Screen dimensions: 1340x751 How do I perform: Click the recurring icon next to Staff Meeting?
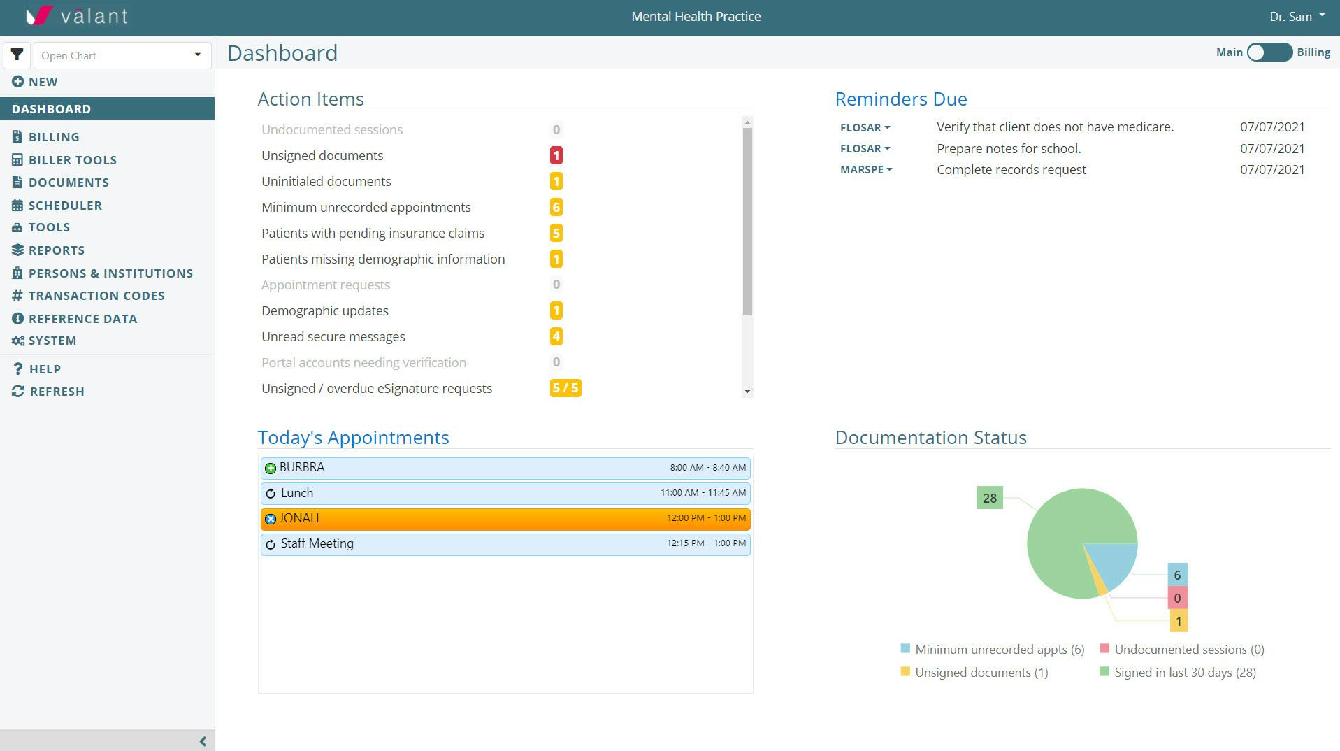pos(271,543)
